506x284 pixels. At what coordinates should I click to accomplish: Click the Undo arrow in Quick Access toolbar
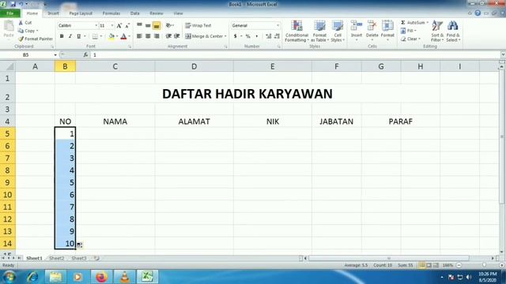21,4
